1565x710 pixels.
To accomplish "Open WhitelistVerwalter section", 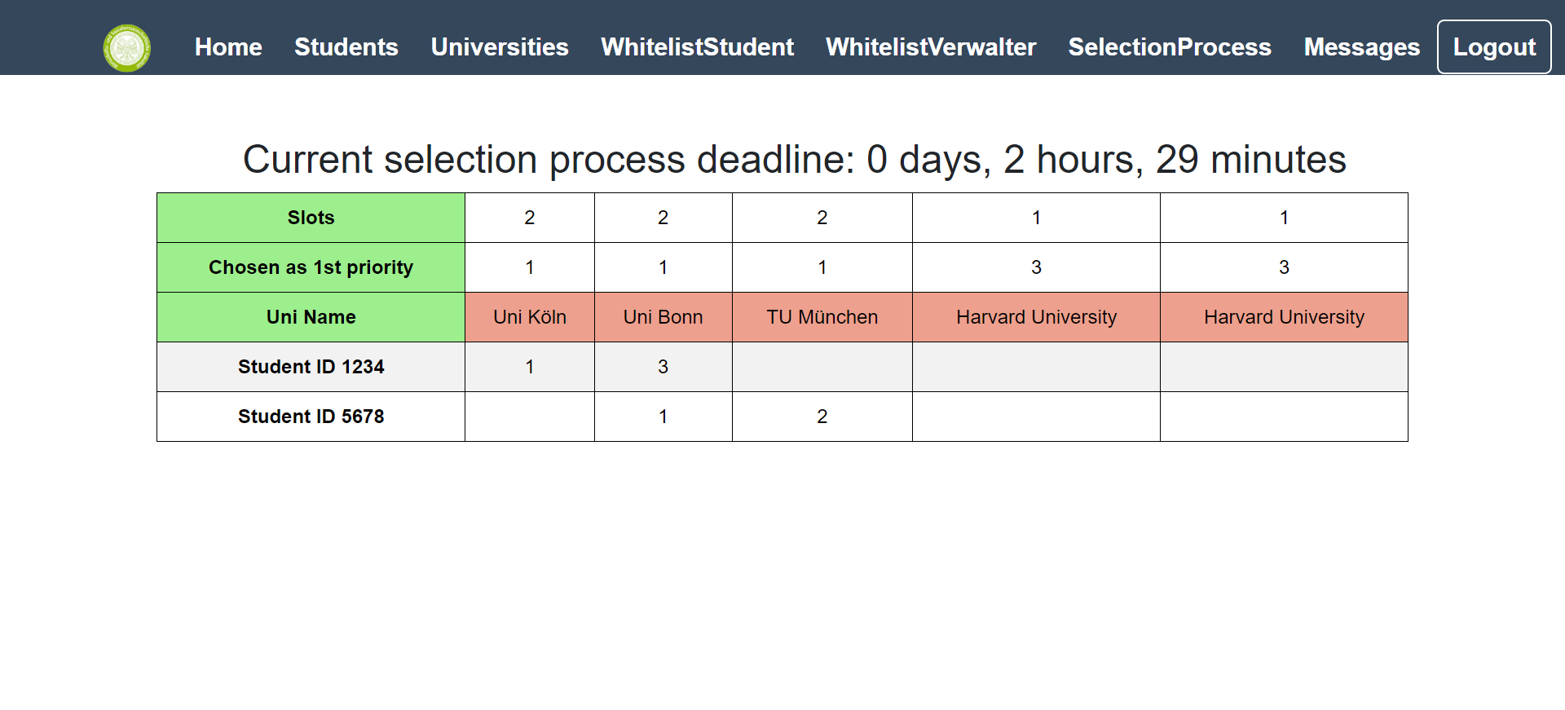I will [931, 47].
